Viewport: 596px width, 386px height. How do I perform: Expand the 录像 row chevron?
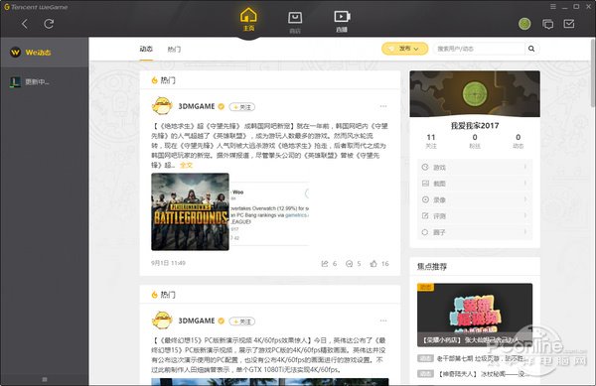point(525,199)
